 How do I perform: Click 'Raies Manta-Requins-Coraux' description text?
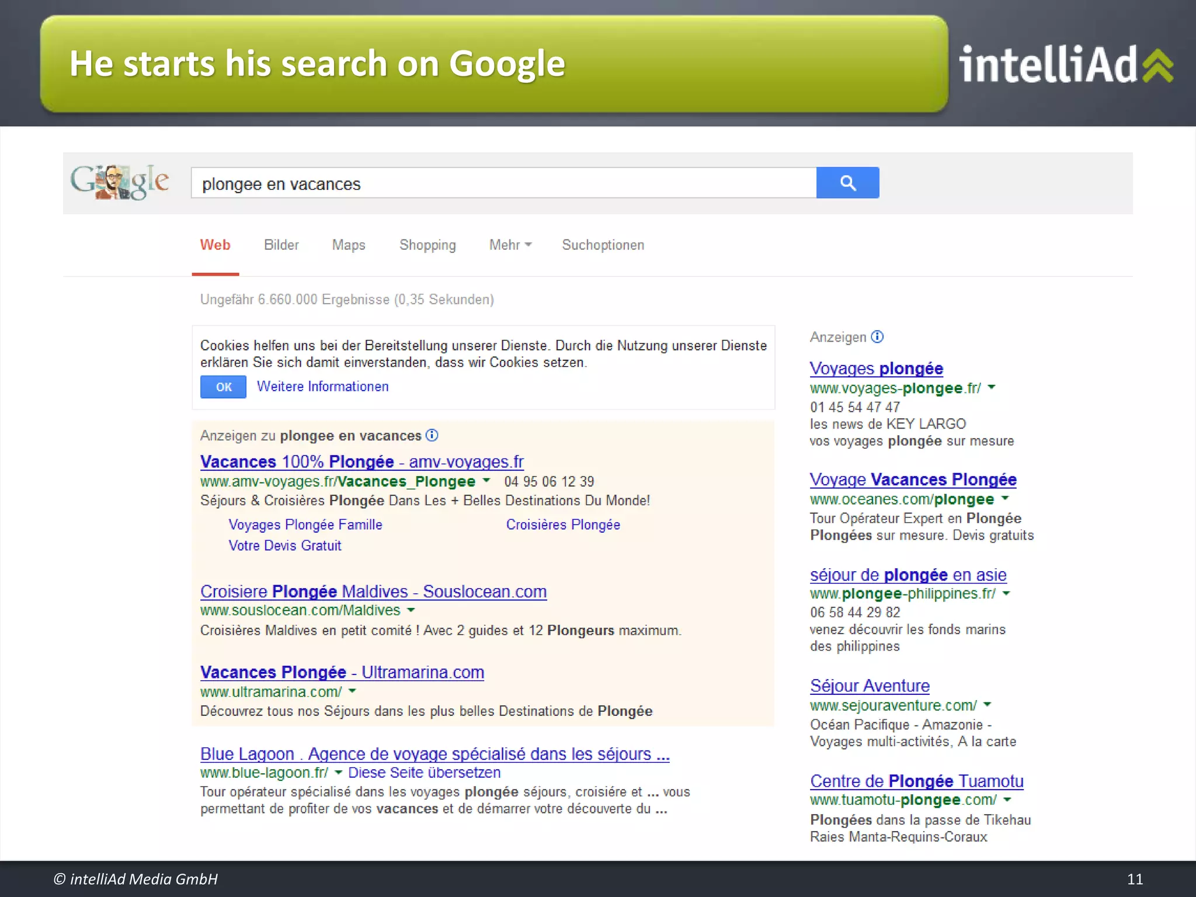point(899,837)
